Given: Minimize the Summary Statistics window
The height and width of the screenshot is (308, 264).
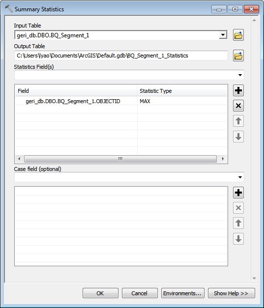Looking at the screenshot, I should click(x=219, y=9).
